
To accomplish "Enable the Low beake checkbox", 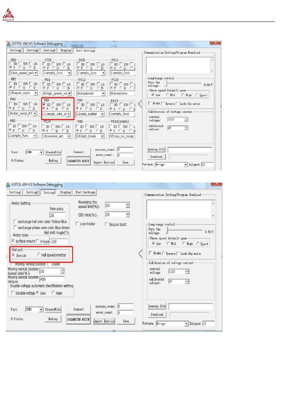I will coord(77,224).
